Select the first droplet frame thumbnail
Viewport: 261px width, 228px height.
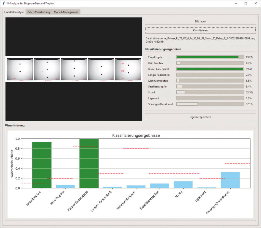coord(20,69)
